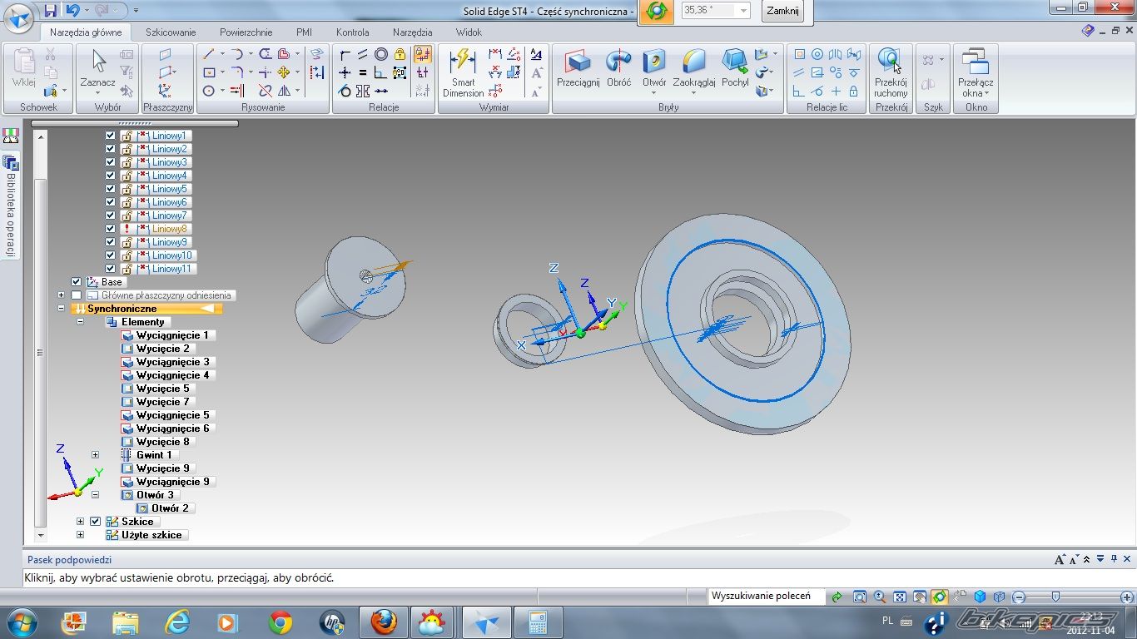Uncheck the Liniowy3 checkbox
Image resolution: width=1137 pixels, height=639 pixels.
(110, 162)
